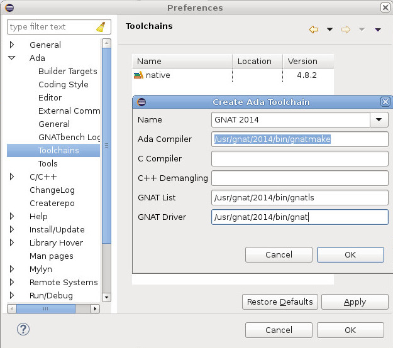Select Builder Targets under Ada
The height and width of the screenshot is (348, 393).
pyautogui.click(x=68, y=72)
